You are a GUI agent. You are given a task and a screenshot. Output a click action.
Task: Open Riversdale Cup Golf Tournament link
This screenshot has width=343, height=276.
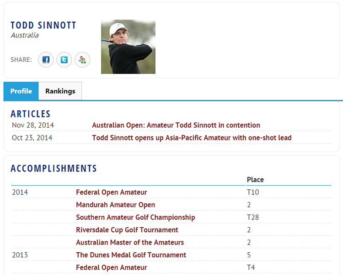(127, 230)
